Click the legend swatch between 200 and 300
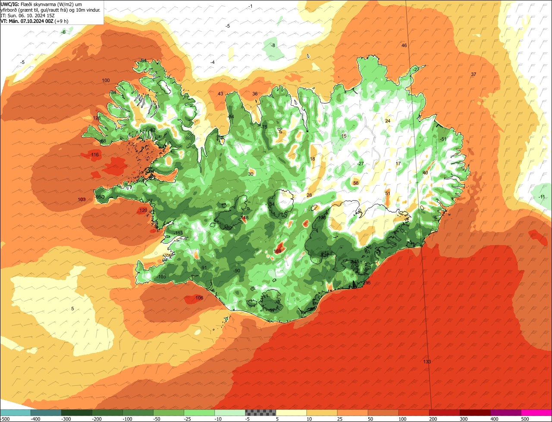Image resolution: width=552 pixels, height=422 pixels. [x=445, y=413]
